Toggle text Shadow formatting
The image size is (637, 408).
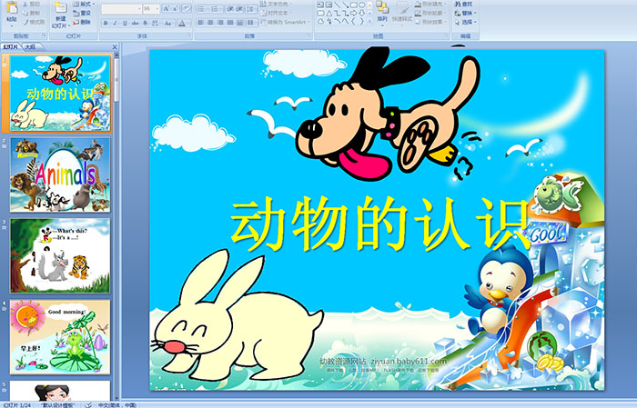(x=146, y=23)
